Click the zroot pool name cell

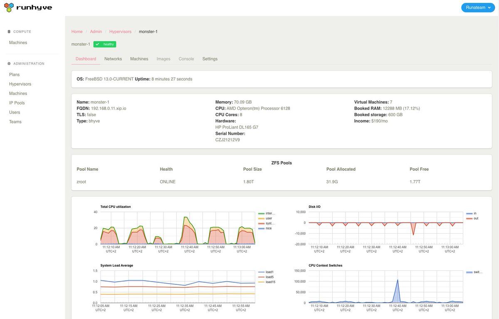pyautogui.click(x=82, y=182)
